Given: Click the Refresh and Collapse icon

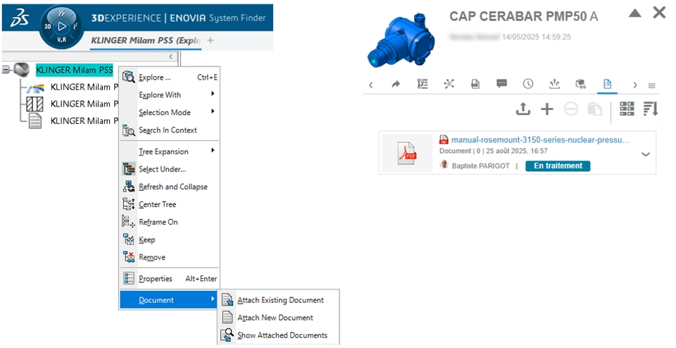Looking at the screenshot, I should [x=128, y=187].
